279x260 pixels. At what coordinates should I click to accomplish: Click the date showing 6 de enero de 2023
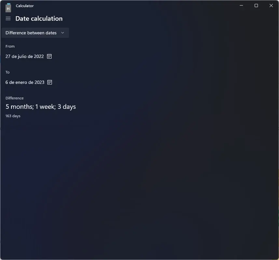click(24, 82)
